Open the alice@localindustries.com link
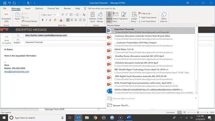215x121 pixels. coord(17,72)
